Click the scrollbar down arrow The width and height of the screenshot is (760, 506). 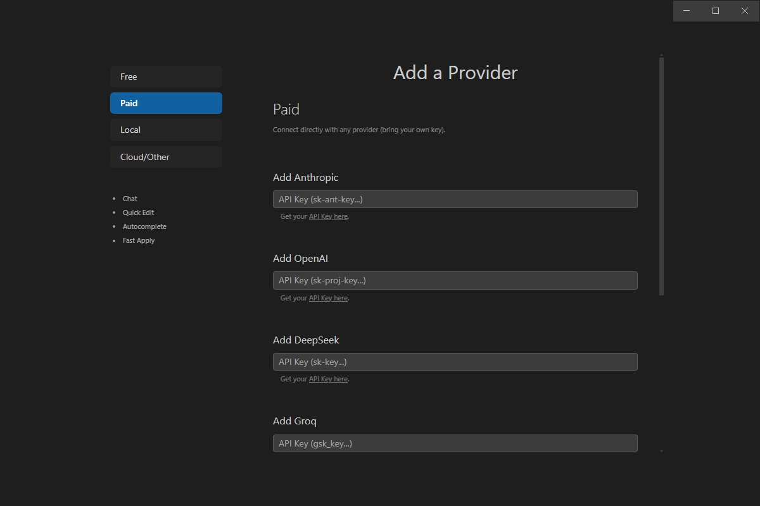(x=661, y=451)
